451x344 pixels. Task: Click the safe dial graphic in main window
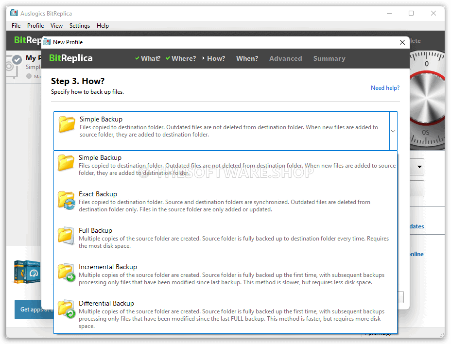427,101
